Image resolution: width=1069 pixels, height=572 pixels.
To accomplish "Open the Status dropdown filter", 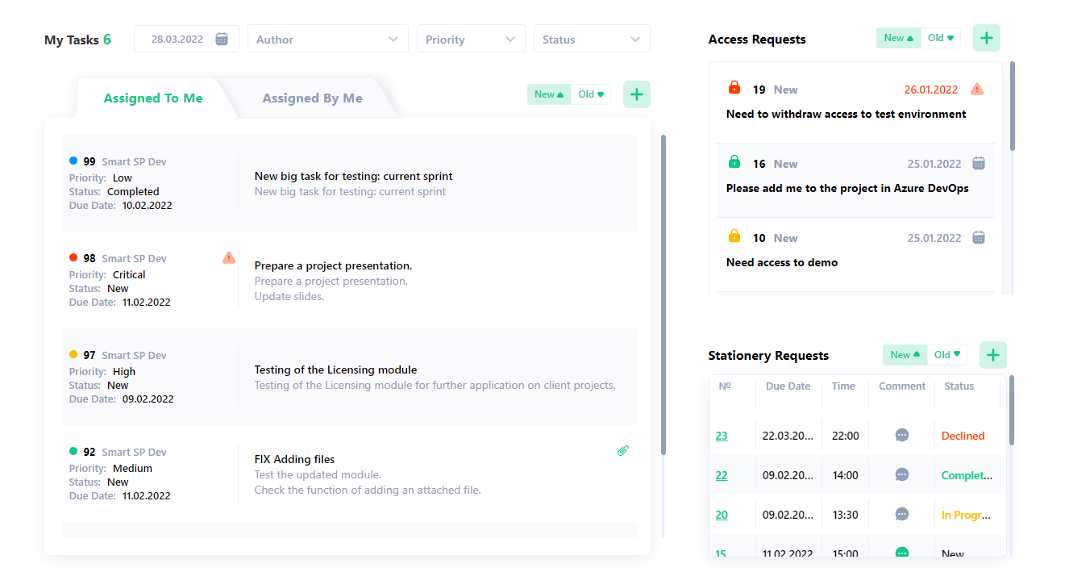I will (591, 39).
